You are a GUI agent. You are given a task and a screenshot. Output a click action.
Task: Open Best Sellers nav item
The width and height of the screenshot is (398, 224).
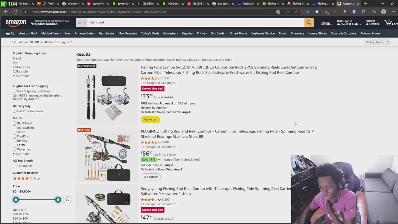point(107,33)
